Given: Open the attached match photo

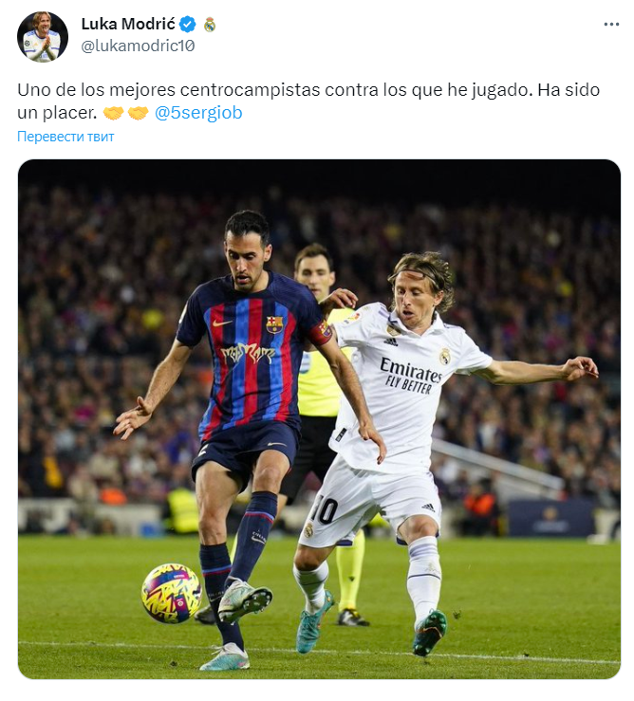Looking at the screenshot, I should (x=319, y=419).
